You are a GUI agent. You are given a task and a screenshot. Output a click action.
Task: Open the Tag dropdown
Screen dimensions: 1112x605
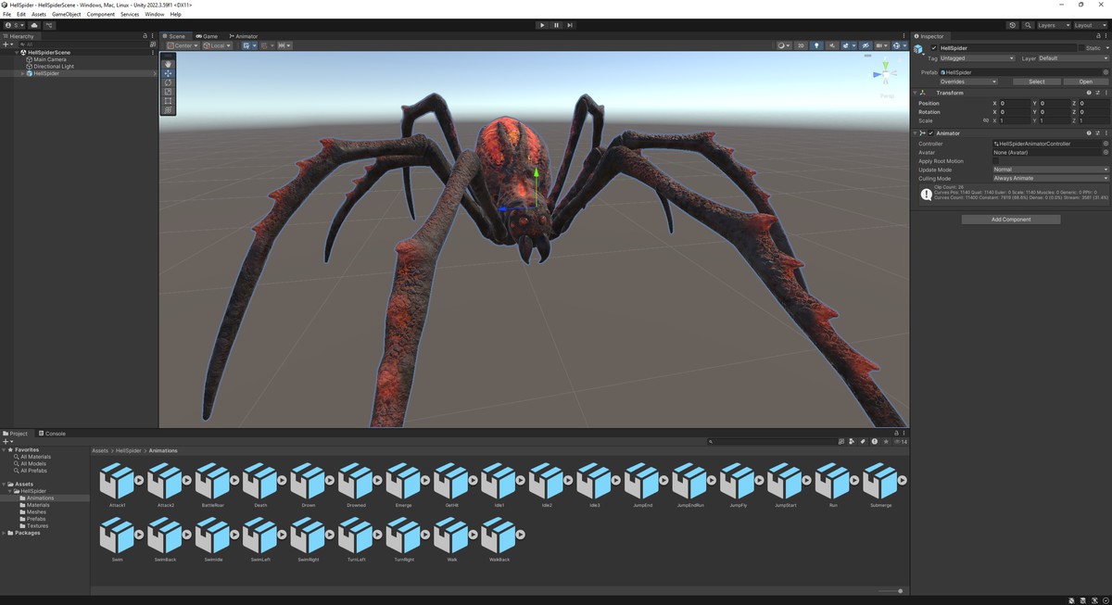978,58
